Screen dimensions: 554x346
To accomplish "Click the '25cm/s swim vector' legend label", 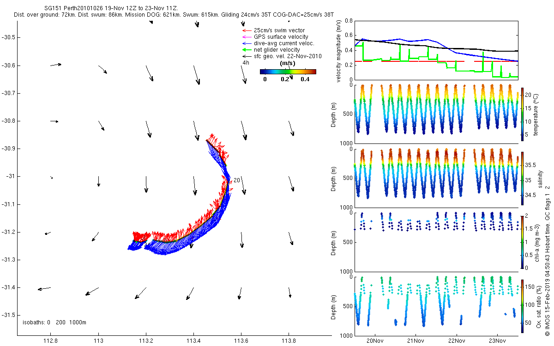I will point(279,30).
